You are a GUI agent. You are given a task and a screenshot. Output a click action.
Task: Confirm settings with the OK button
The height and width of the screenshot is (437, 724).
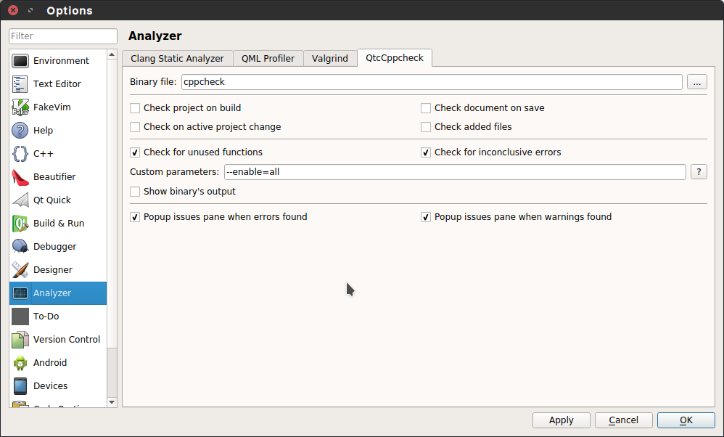click(x=686, y=420)
